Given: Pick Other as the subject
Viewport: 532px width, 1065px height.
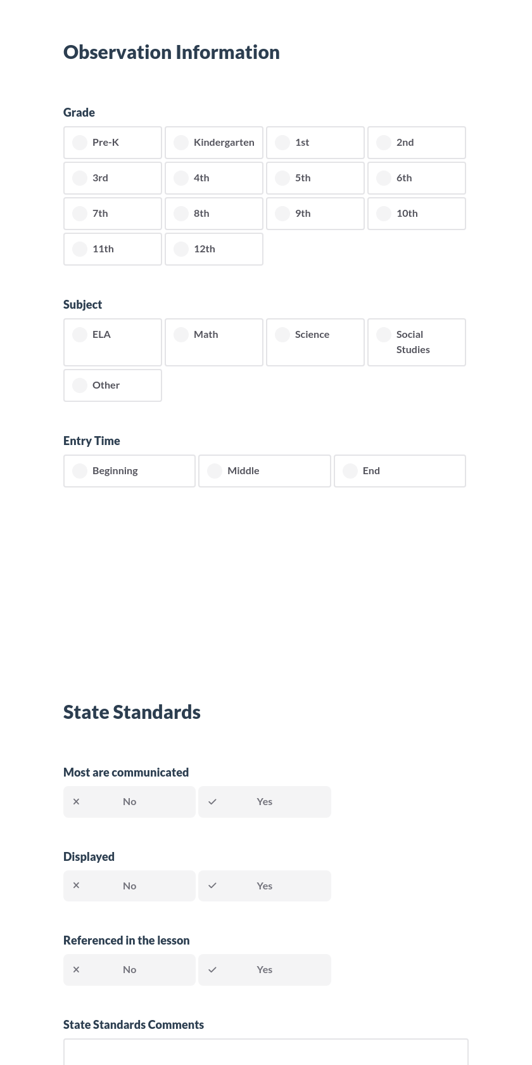Looking at the screenshot, I should (112, 385).
